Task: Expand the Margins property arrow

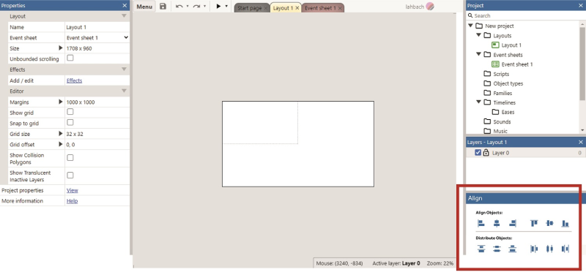Action: pyautogui.click(x=61, y=102)
